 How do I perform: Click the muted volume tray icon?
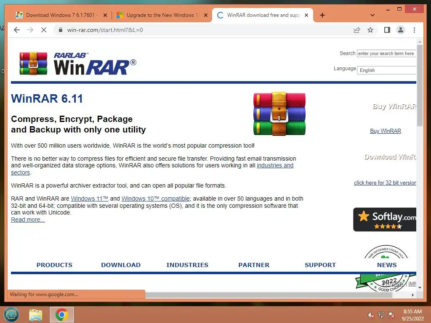tap(371, 315)
